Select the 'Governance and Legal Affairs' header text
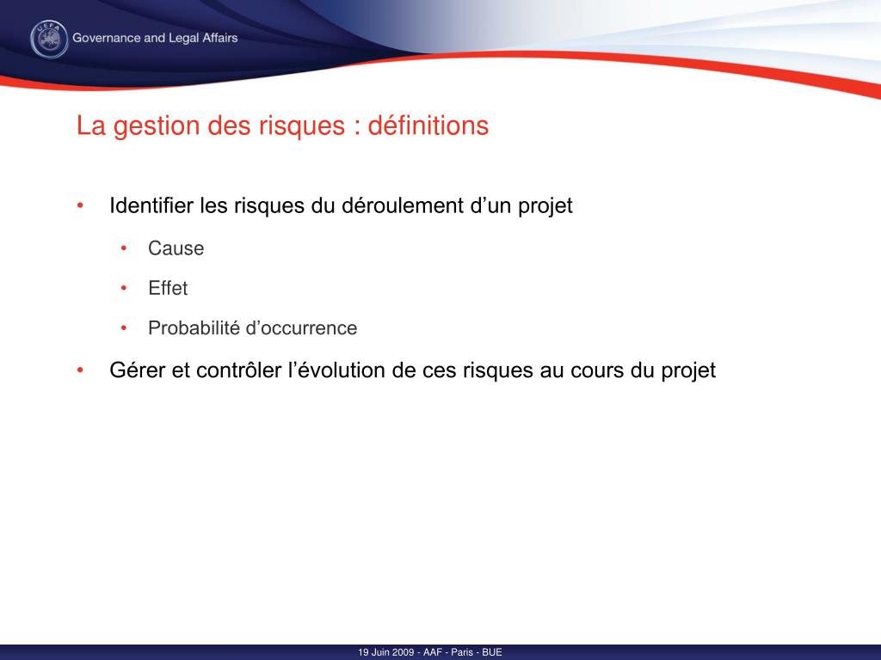Screen dimensions: 881x660 (155, 38)
